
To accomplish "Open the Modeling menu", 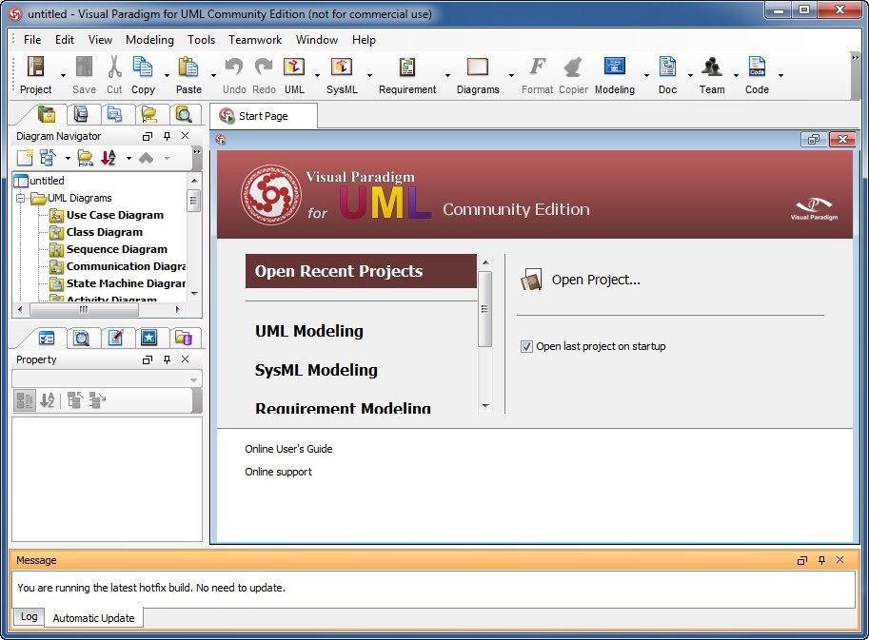I will [149, 40].
